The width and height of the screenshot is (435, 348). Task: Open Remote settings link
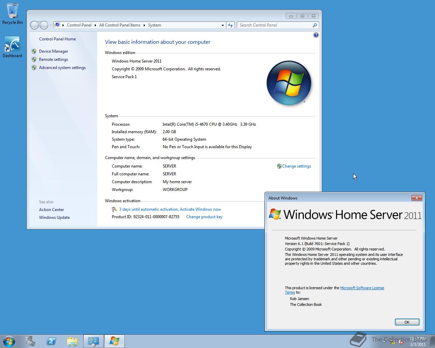click(53, 59)
